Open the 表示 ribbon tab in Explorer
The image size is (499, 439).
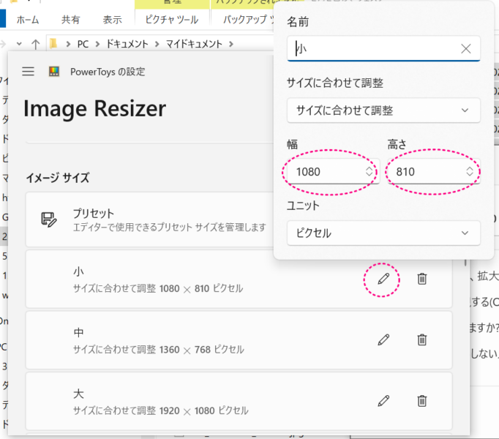pyautogui.click(x=112, y=20)
